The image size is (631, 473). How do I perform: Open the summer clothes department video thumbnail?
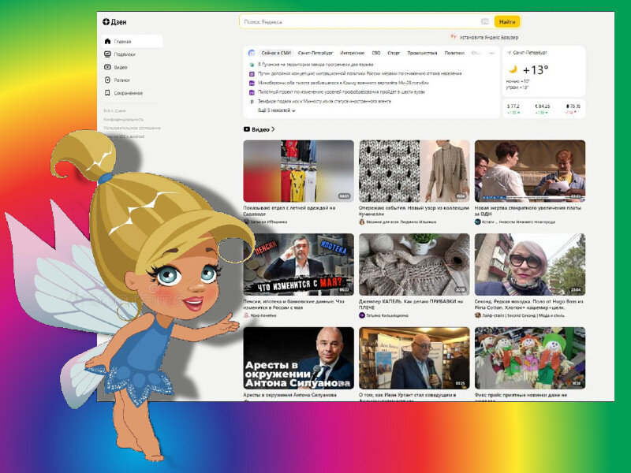coord(299,171)
